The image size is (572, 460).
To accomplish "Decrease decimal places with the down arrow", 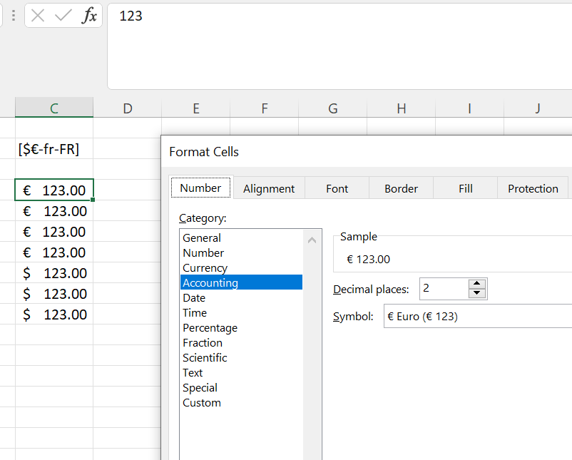I will [x=477, y=293].
